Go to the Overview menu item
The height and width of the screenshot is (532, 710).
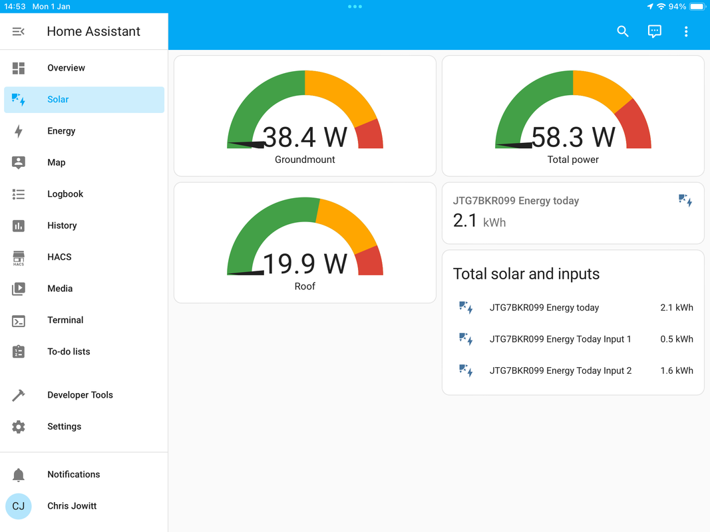click(85, 68)
